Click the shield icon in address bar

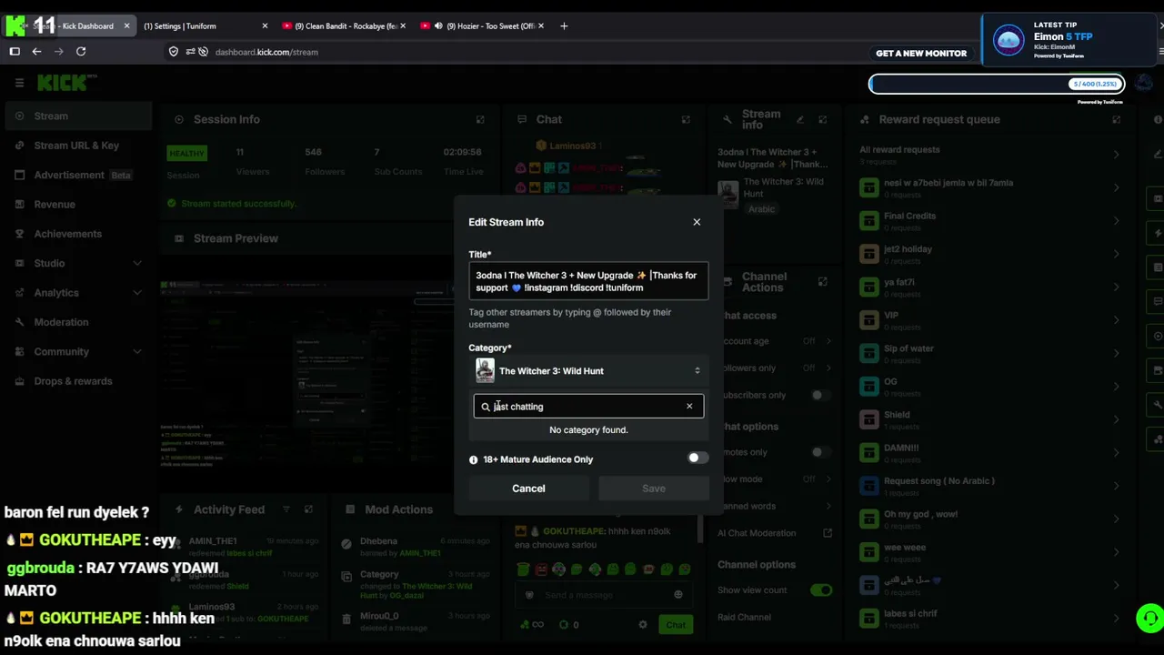tap(174, 52)
